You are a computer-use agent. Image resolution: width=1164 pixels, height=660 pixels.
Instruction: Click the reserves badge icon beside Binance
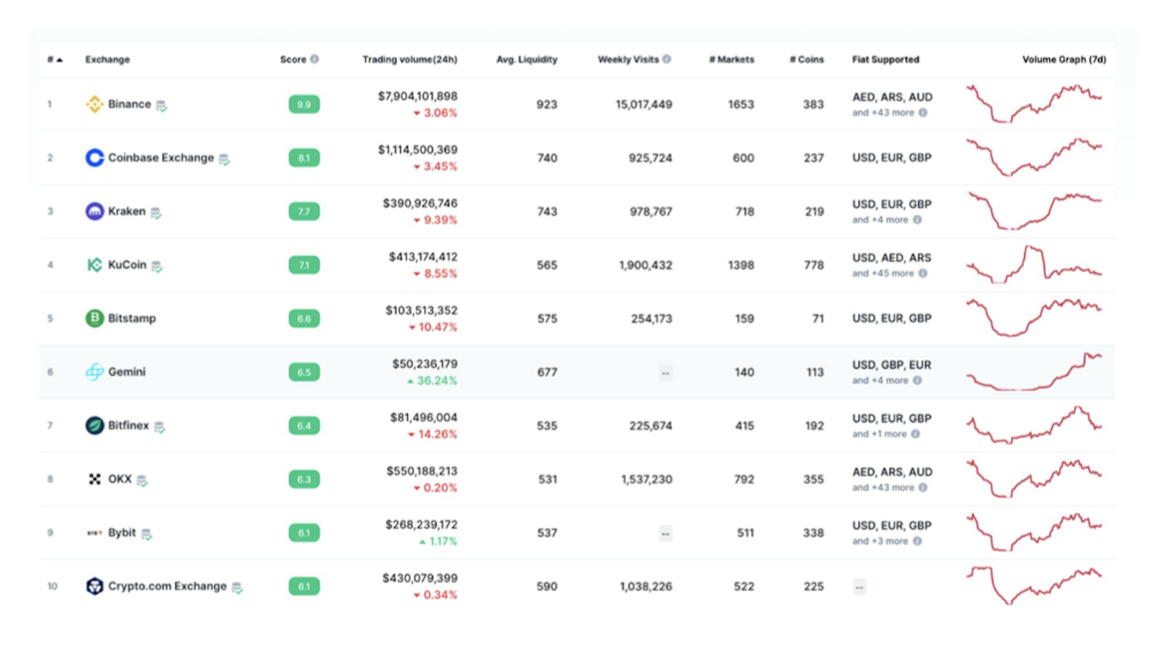point(161,106)
